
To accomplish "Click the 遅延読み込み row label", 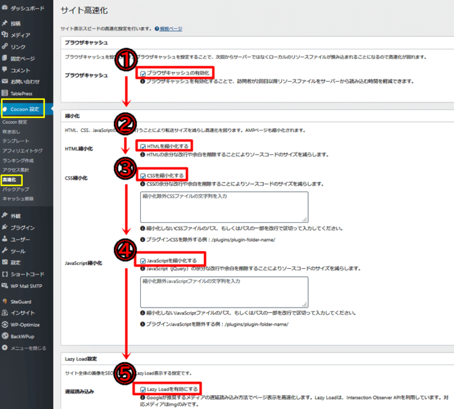I will click(x=79, y=391).
